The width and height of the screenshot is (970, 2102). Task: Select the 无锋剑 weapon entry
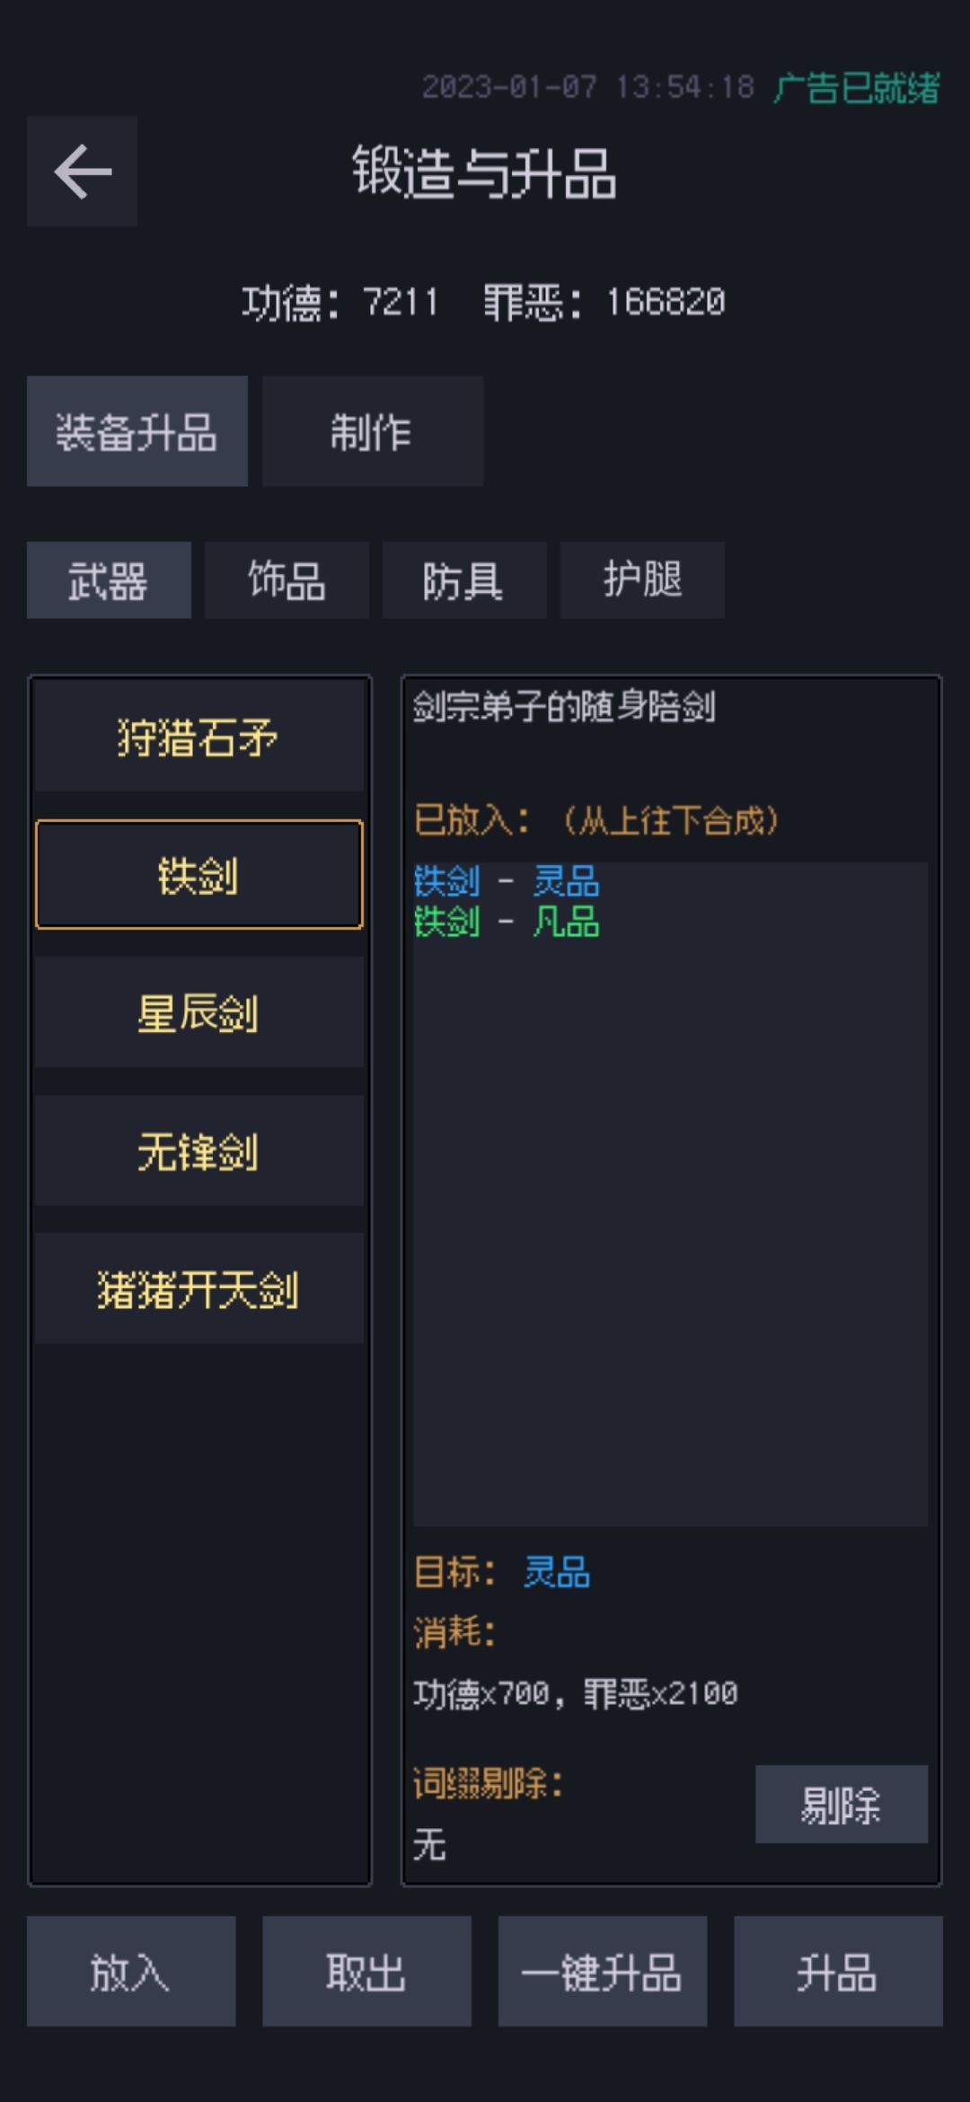(198, 1151)
